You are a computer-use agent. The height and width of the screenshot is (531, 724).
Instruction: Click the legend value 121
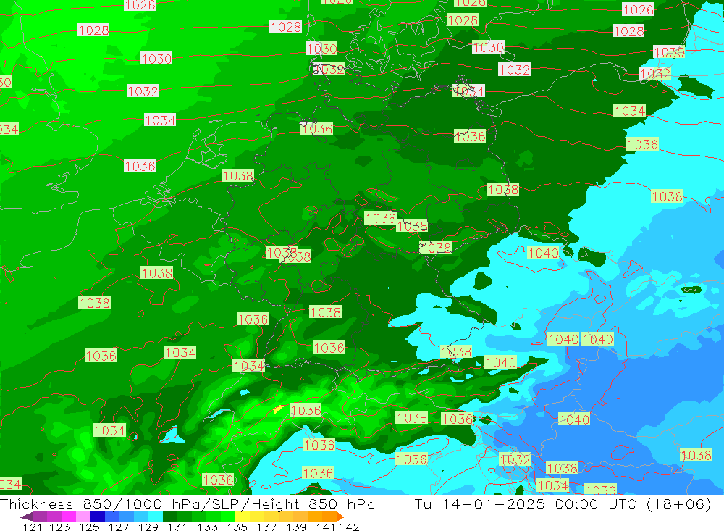[x=33, y=527]
